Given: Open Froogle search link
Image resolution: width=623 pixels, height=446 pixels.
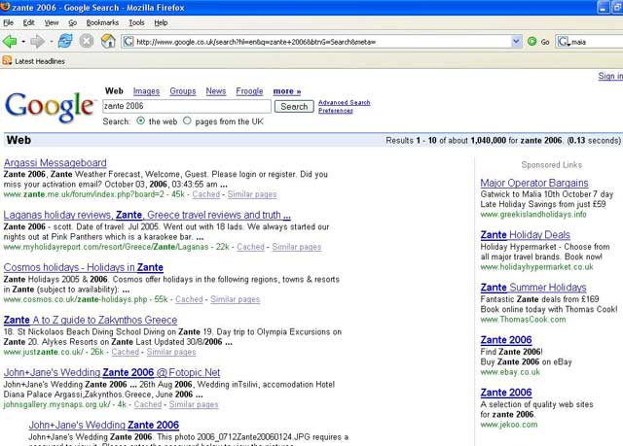Looking at the screenshot, I should coord(249,91).
